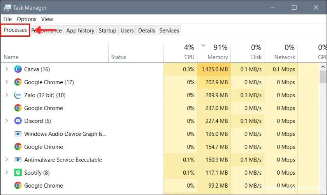
Task: Open the Options menu
Action: 26,19
